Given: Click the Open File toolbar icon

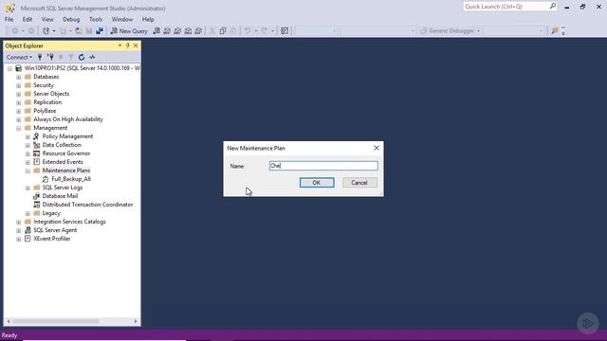Looking at the screenshot, I should [79, 31].
